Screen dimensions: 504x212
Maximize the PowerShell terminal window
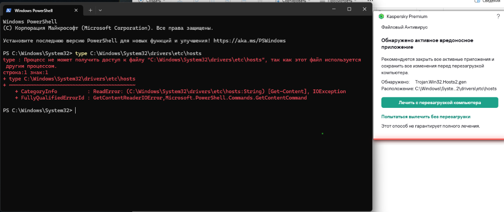[x=349, y=9]
